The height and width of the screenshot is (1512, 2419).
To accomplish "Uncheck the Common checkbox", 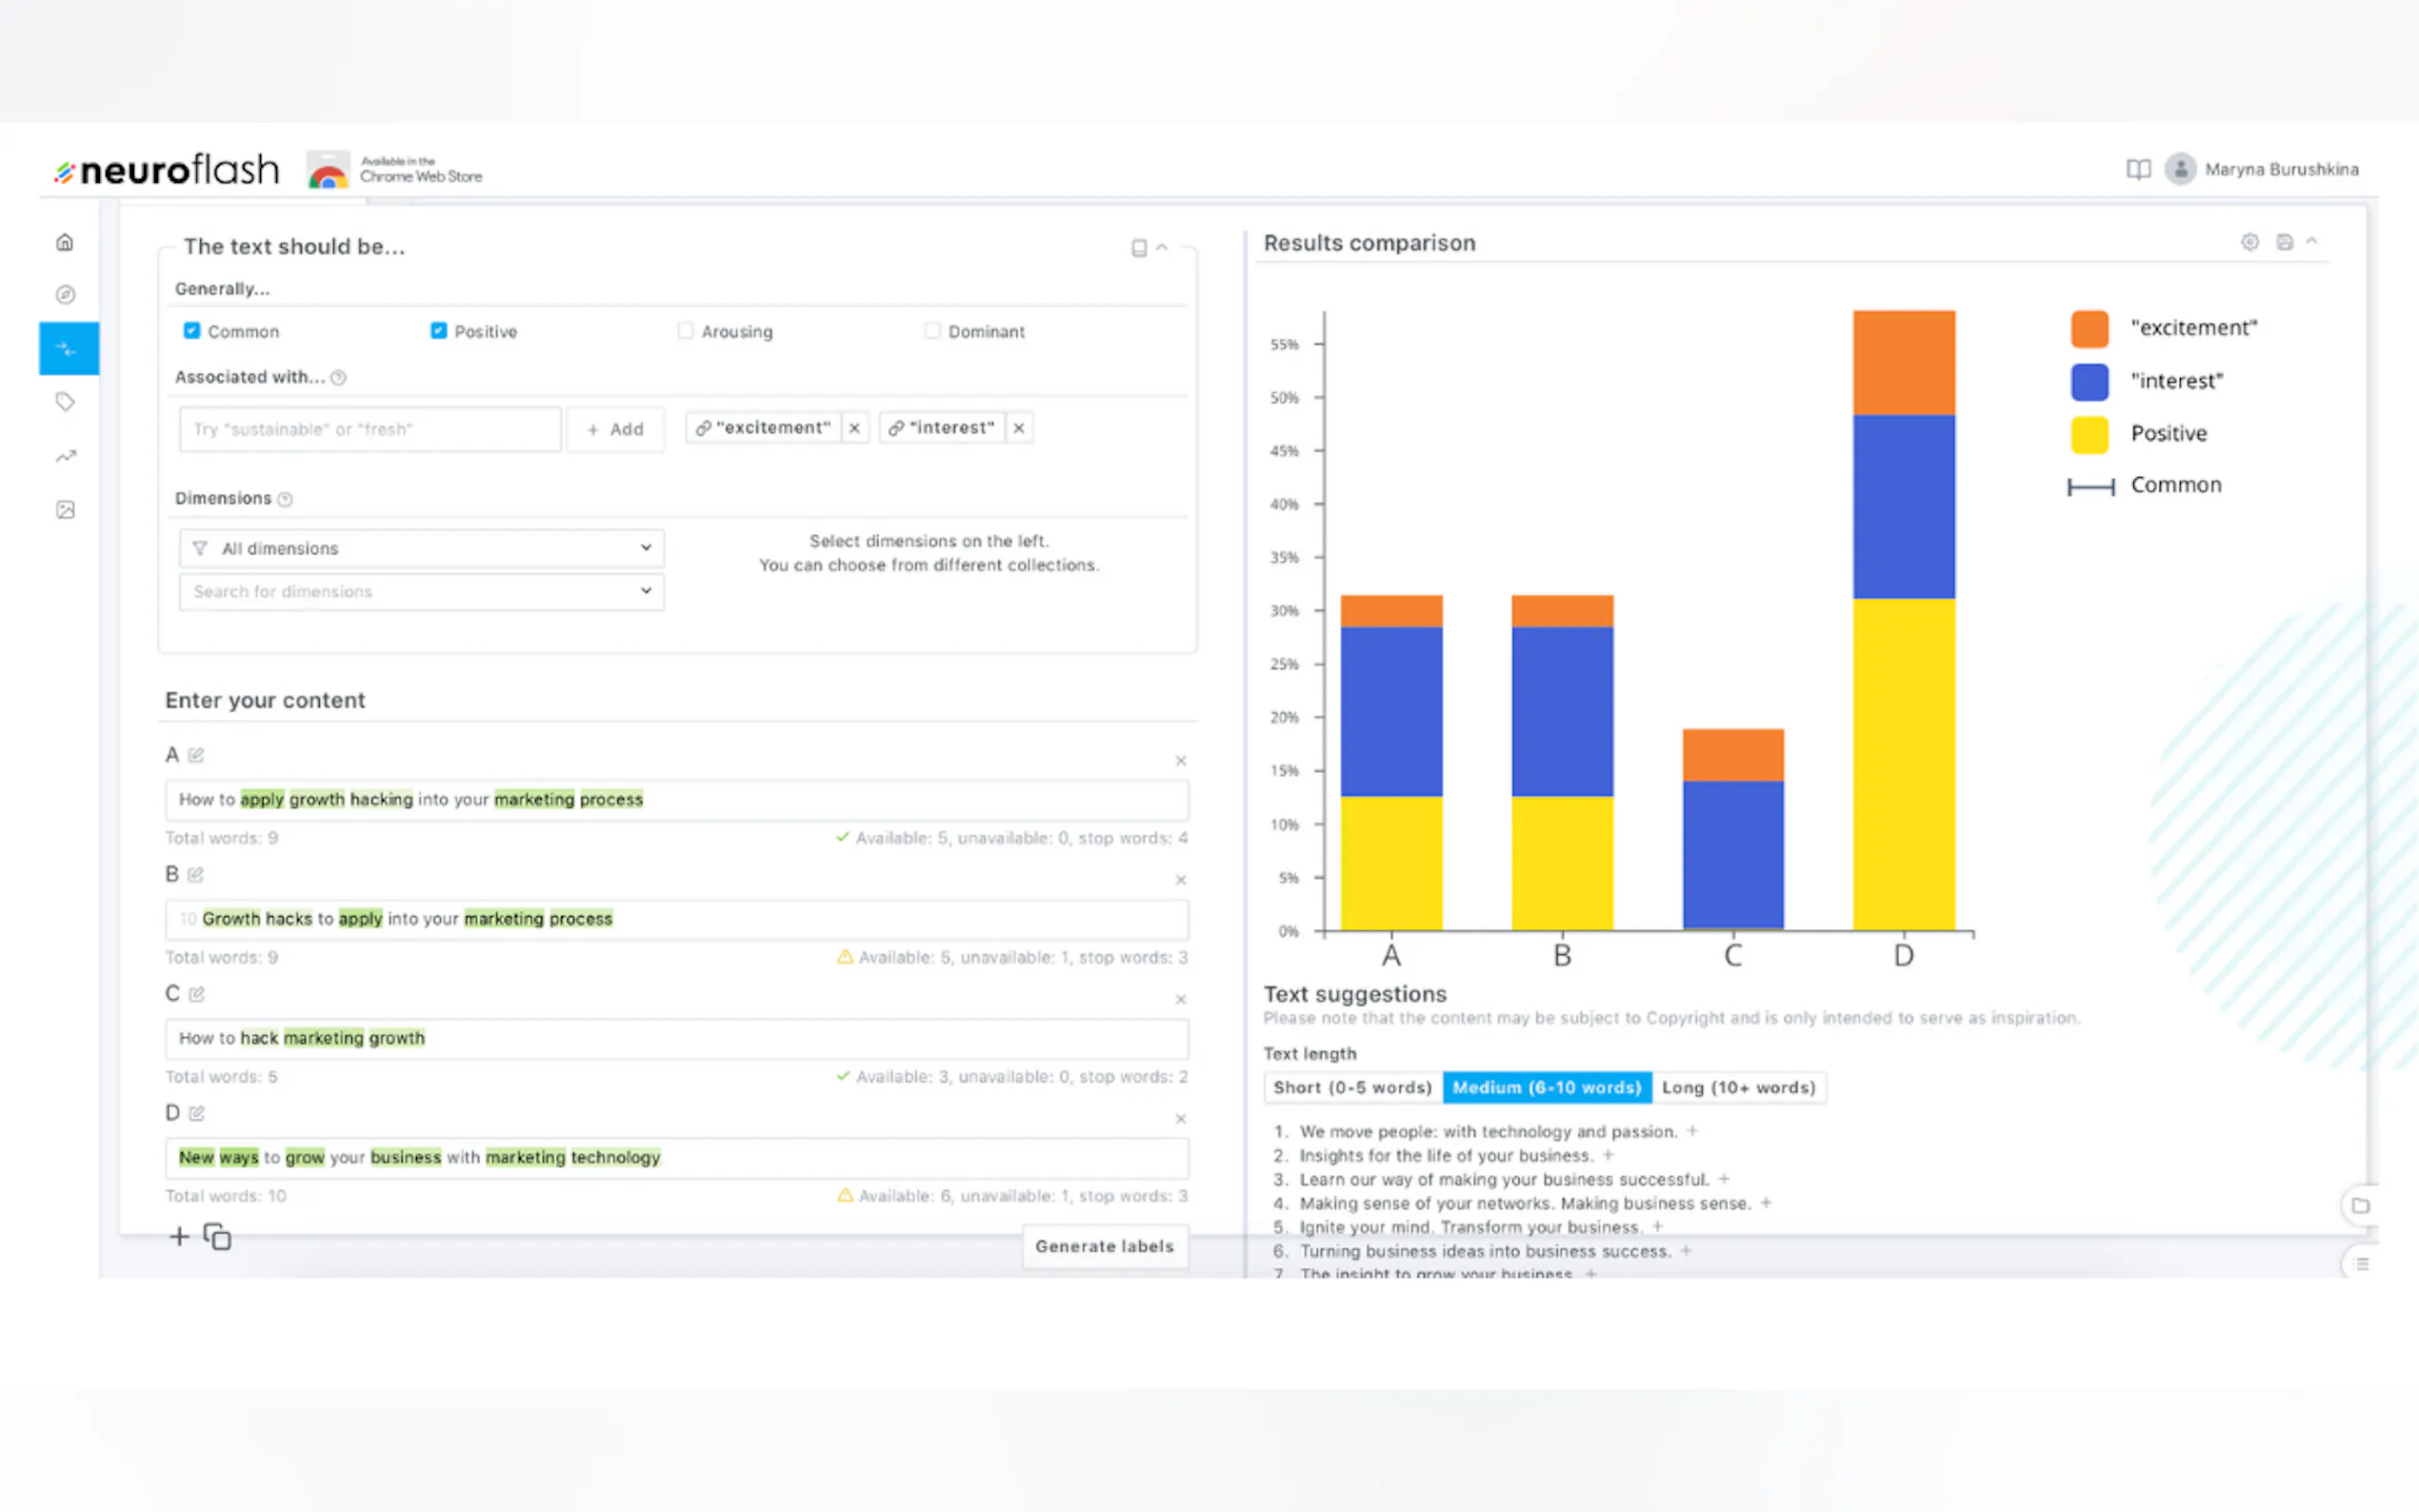I will [192, 331].
